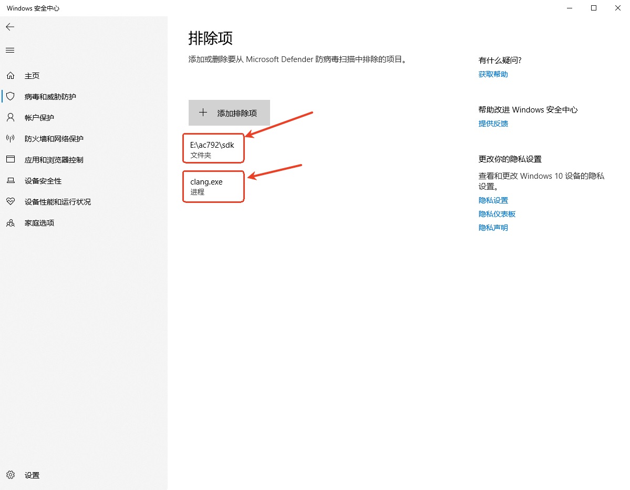Click the family icon for 家庭选项

[x=11, y=223]
